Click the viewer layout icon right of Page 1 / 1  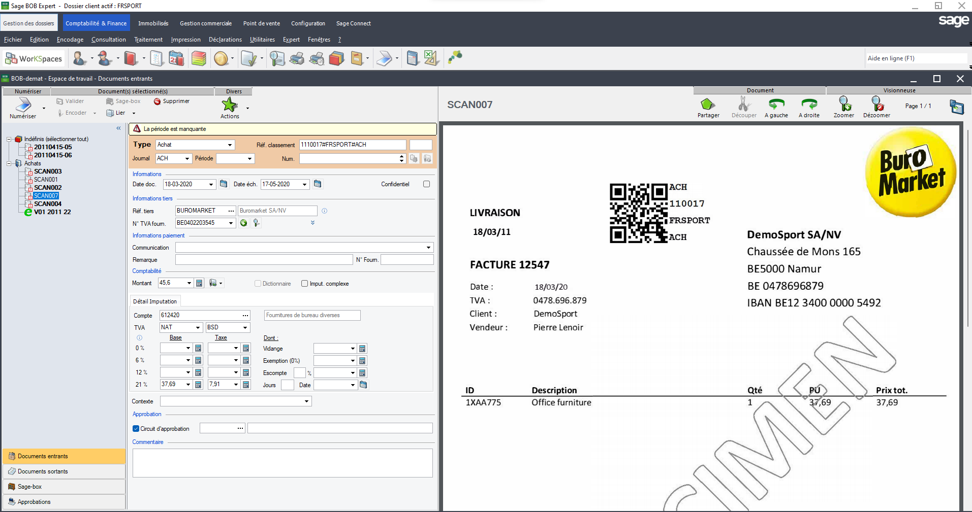tap(957, 107)
